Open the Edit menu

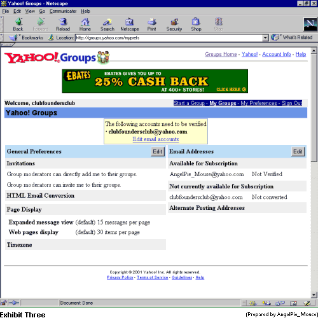(x=17, y=11)
